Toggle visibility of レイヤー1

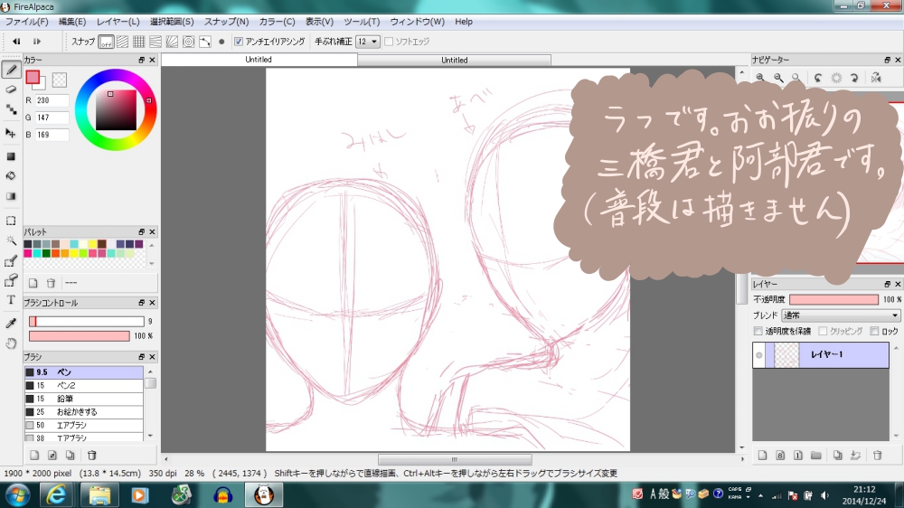pyautogui.click(x=759, y=355)
